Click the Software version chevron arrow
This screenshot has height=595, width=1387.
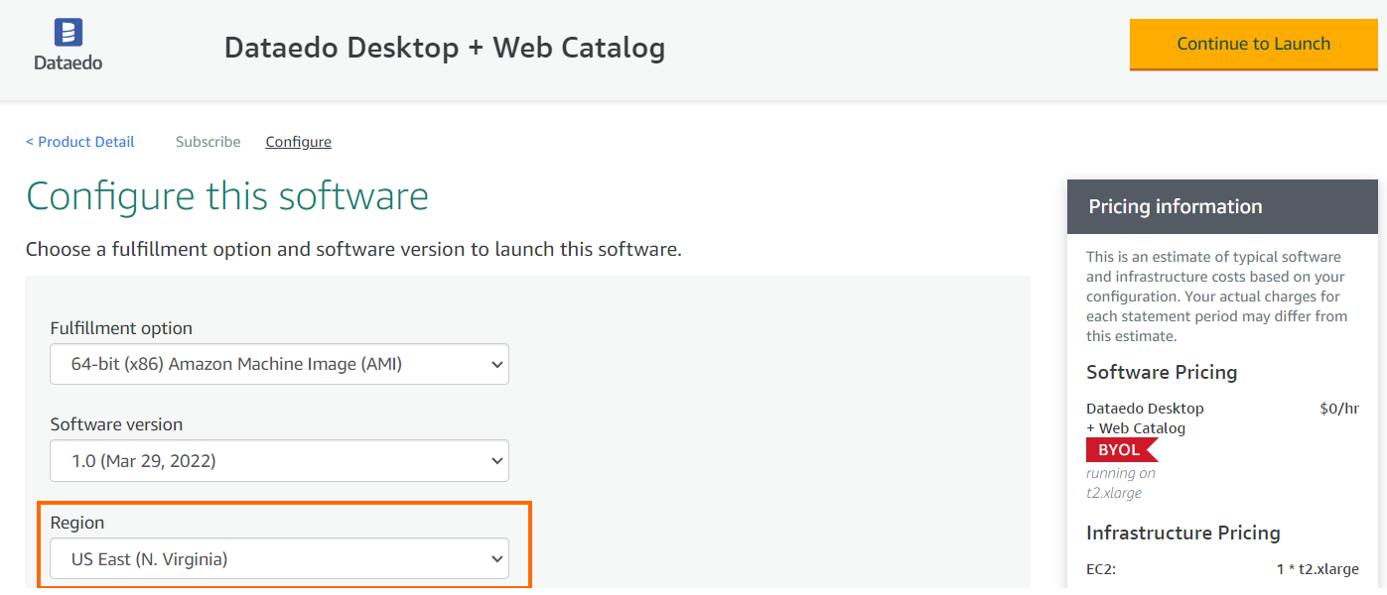click(497, 461)
